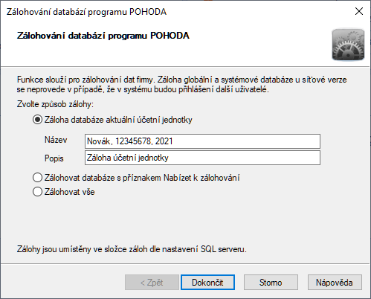
Task: Click the Popis label
Action: tap(54, 158)
